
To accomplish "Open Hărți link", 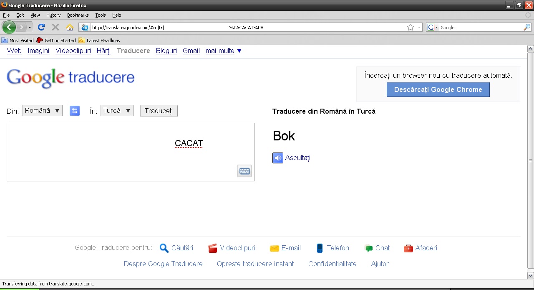I will point(104,51).
